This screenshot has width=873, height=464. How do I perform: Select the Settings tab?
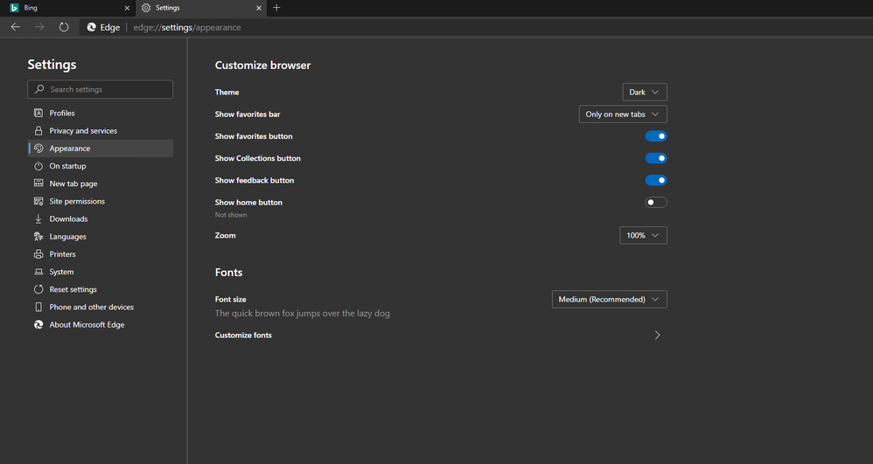pos(200,8)
